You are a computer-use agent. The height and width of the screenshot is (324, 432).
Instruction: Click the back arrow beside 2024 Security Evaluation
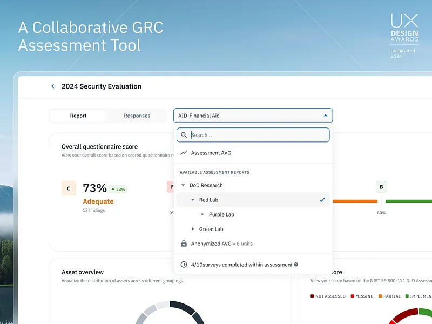tap(52, 86)
